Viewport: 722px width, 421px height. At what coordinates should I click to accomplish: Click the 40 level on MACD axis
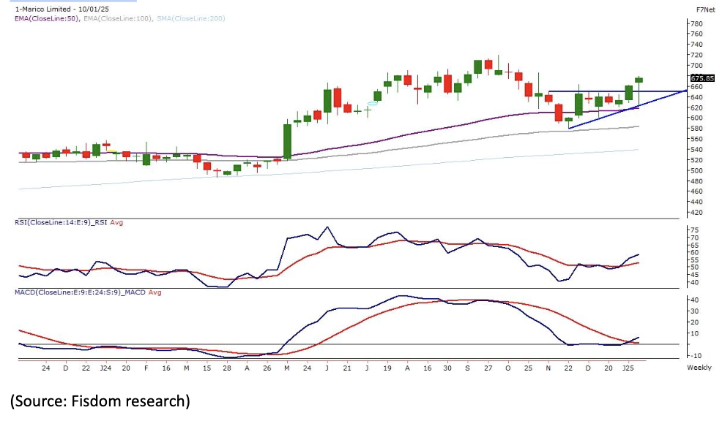[693, 300]
